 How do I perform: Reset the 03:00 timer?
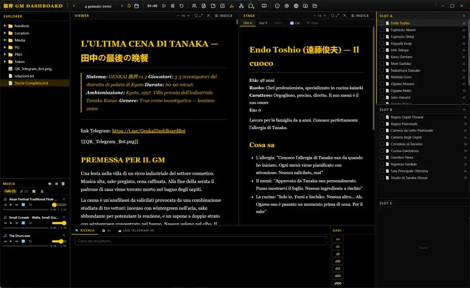click(182, 6)
